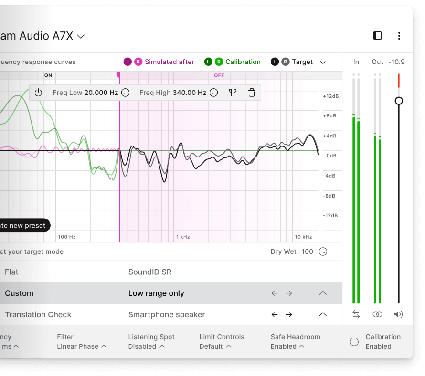This screenshot has height=376, width=425.
Task: Click the pink range handle marker
Action: point(118,75)
